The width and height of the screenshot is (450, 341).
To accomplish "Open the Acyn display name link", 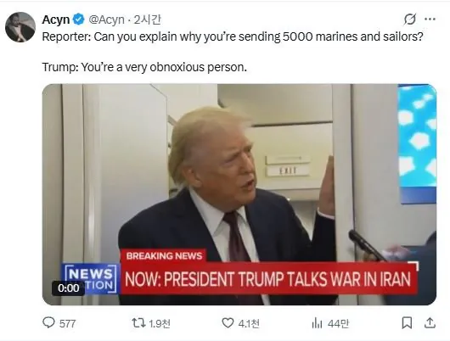I will click(x=56, y=20).
